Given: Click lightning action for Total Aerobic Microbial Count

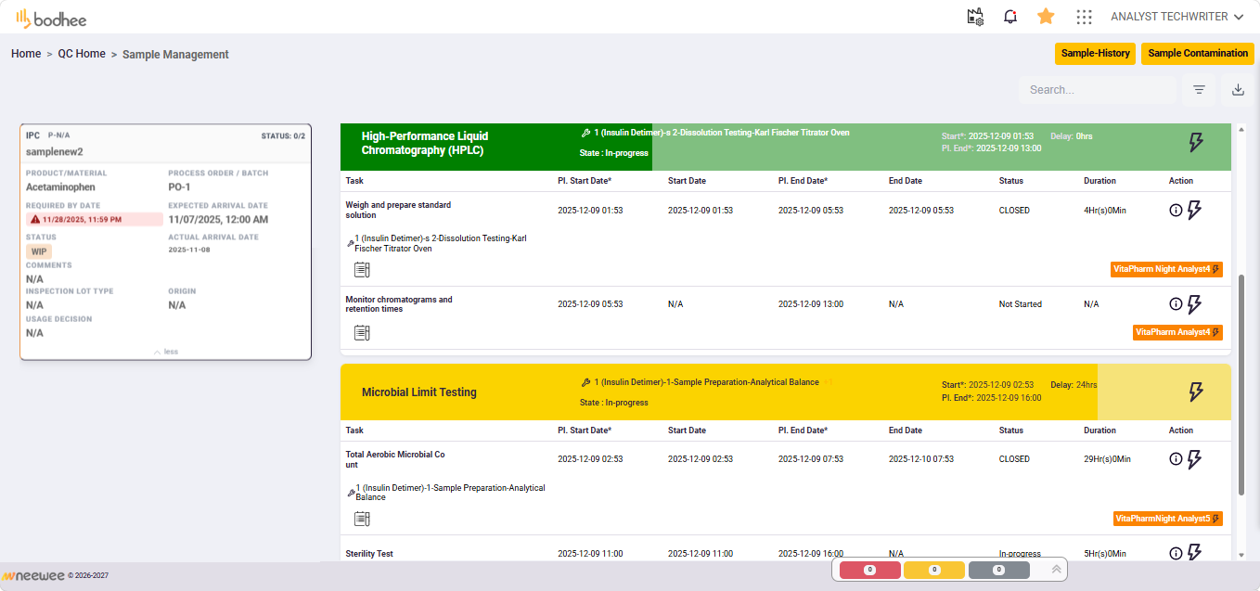Looking at the screenshot, I should 1194,459.
